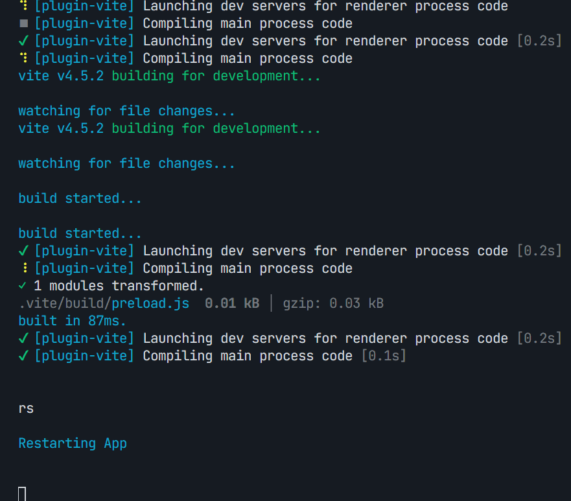Image resolution: width=571 pixels, height=501 pixels.
Task: Click the 'gzip: 0.03 kB' value
Action: tap(333, 303)
